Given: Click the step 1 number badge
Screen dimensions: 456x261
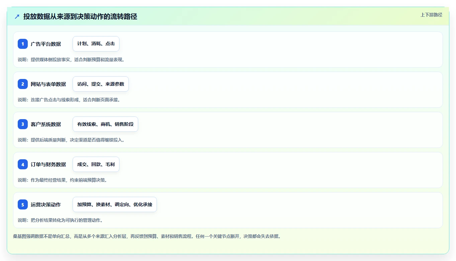Looking at the screenshot, I should (x=23, y=44).
